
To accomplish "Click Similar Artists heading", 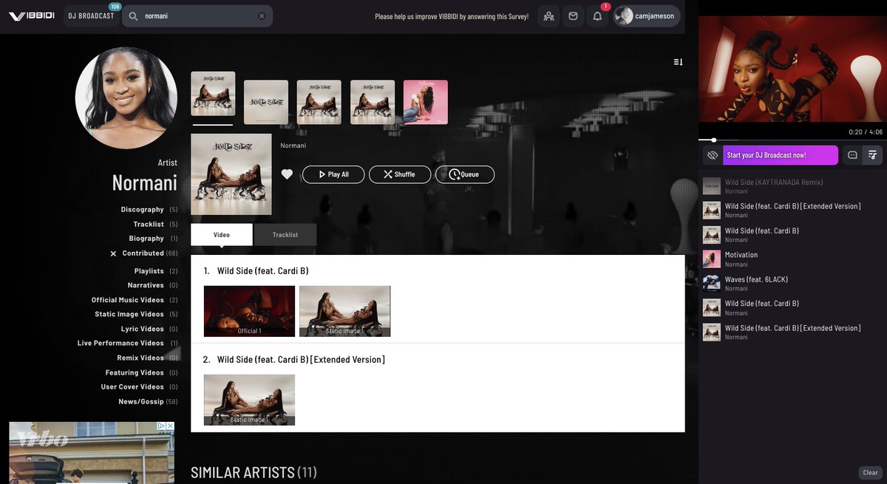I will [x=254, y=472].
